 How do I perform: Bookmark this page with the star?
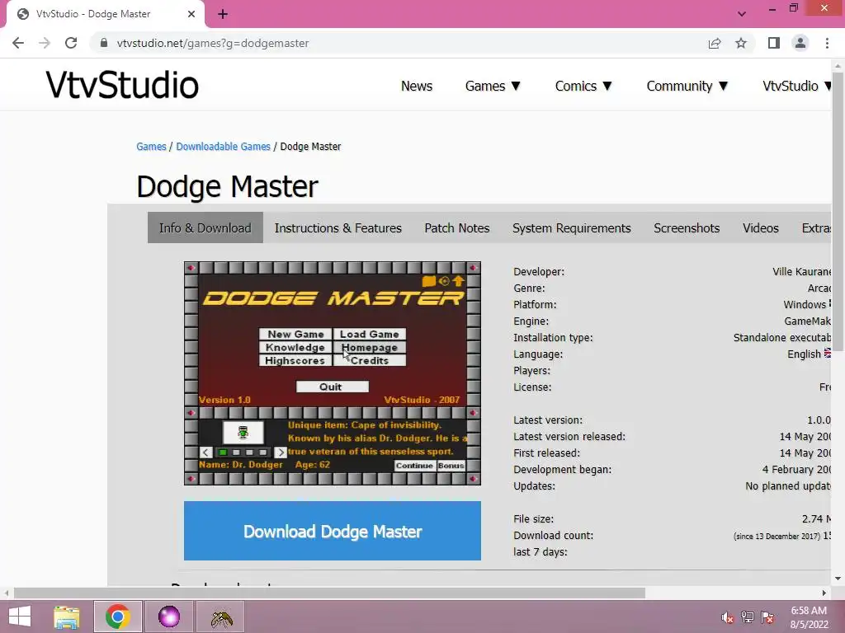pos(741,43)
